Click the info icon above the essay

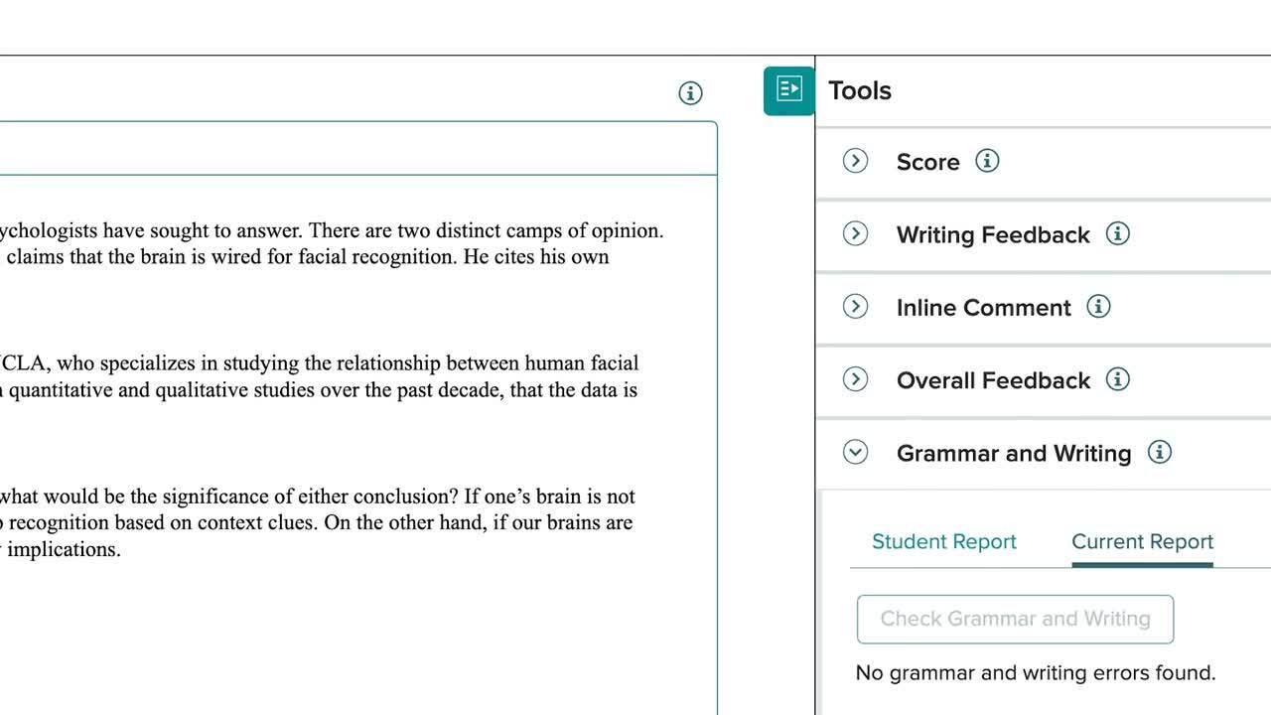click(690, 93)
